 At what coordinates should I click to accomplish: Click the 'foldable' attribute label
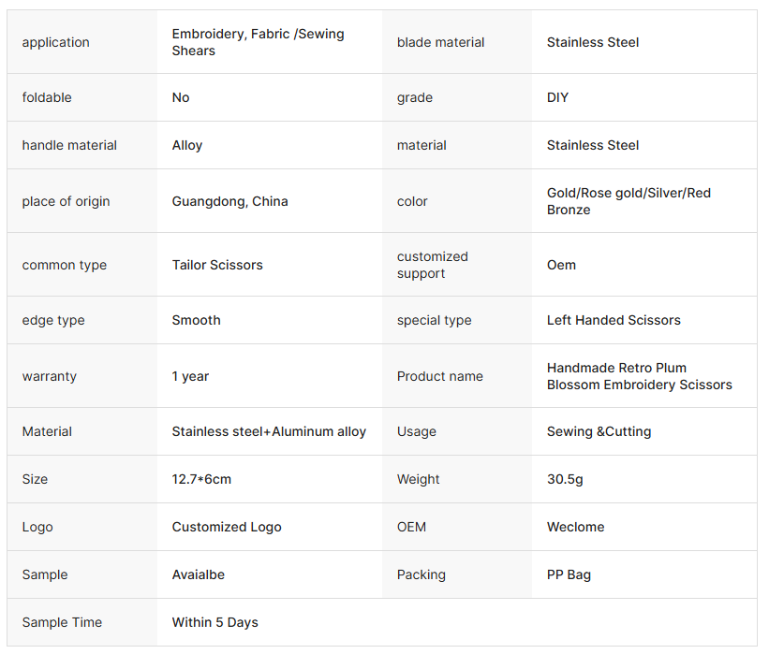pyautogui.click(x=47, y=98)
